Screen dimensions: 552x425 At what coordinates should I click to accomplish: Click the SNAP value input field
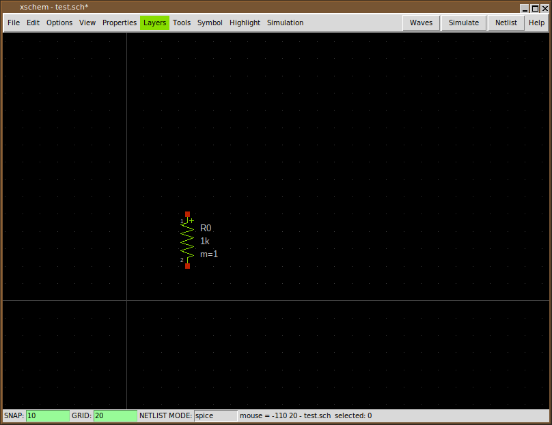click(x=47, y=415)
